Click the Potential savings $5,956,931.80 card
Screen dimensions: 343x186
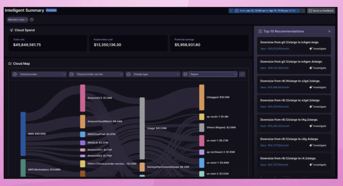pos(209,43)
